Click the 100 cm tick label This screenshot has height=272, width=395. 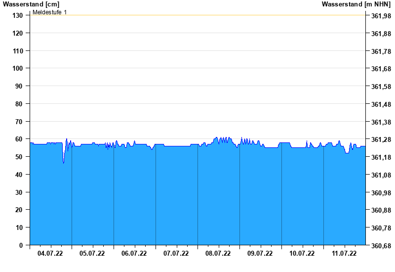click(x=18, y=68)
